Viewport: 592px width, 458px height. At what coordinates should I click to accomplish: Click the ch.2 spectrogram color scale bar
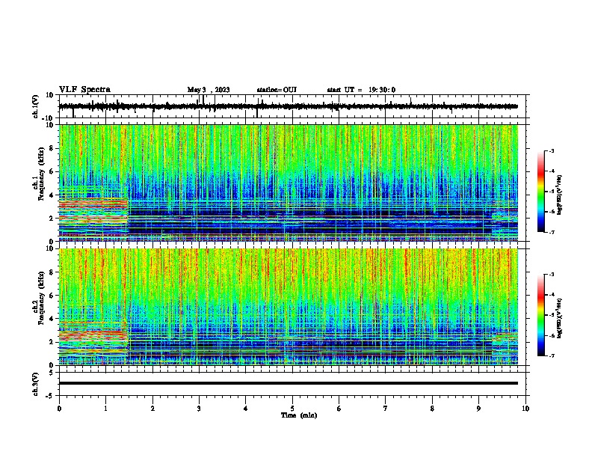(540, 315)
